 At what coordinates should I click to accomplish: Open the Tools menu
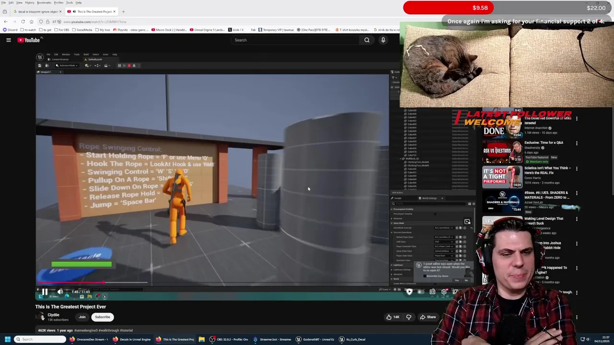coord(70,2)
